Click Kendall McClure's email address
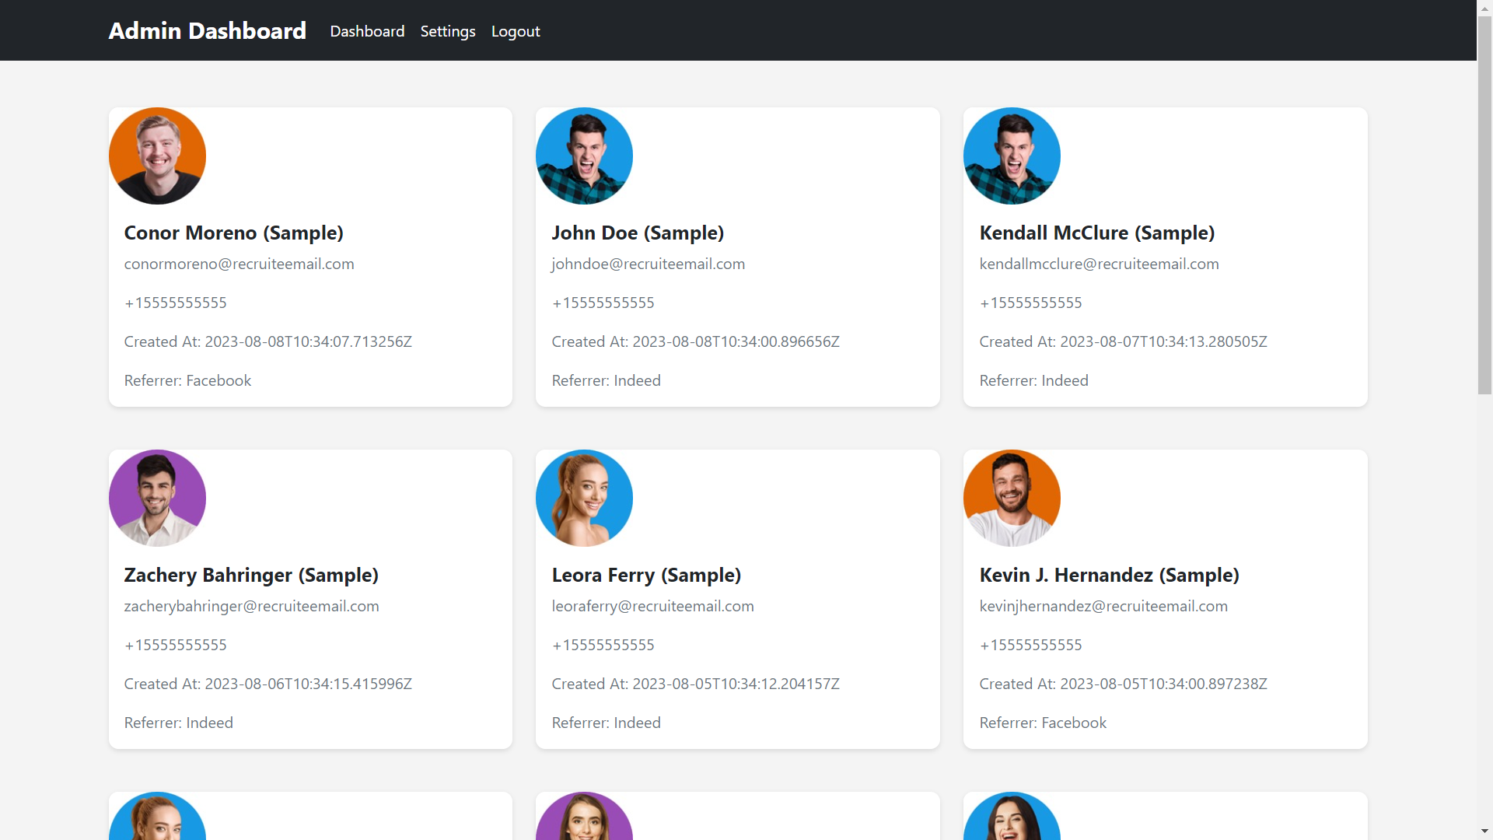Image resolution: width=1493 pixels, height=840 pixels. click(x=1099, y=264)
